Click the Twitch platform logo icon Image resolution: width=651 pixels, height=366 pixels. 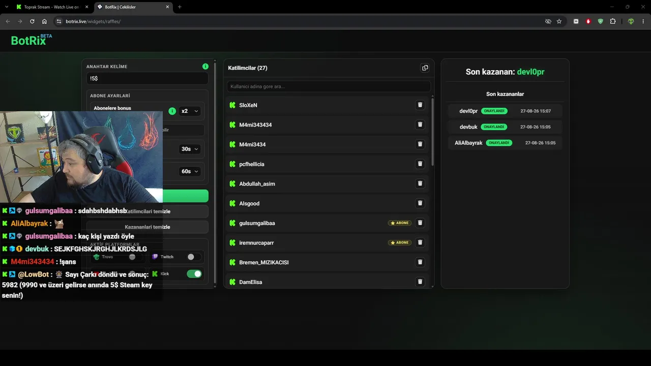(x=155, y=257)
